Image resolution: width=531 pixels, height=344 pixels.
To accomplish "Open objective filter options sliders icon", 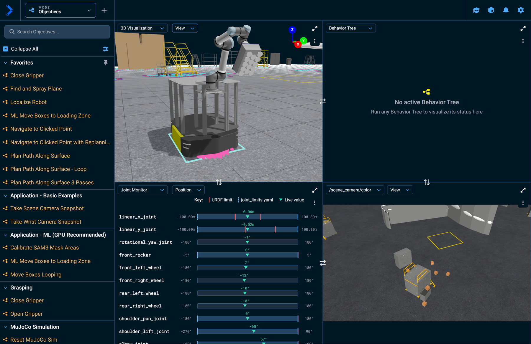I will tap(106, 49).
